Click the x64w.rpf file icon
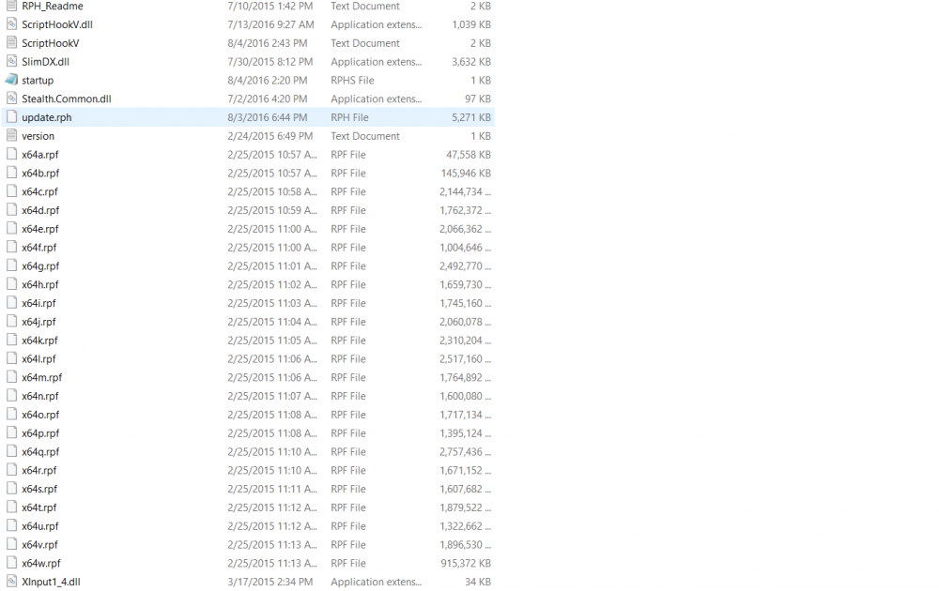This screenshot has height=591, width=939. tap(11, 563)
